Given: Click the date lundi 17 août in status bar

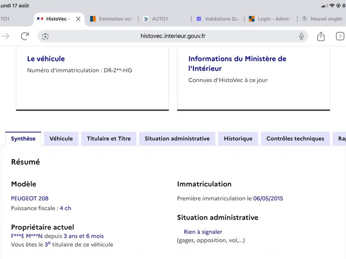Looking at the screenshot, I should 14,6.
